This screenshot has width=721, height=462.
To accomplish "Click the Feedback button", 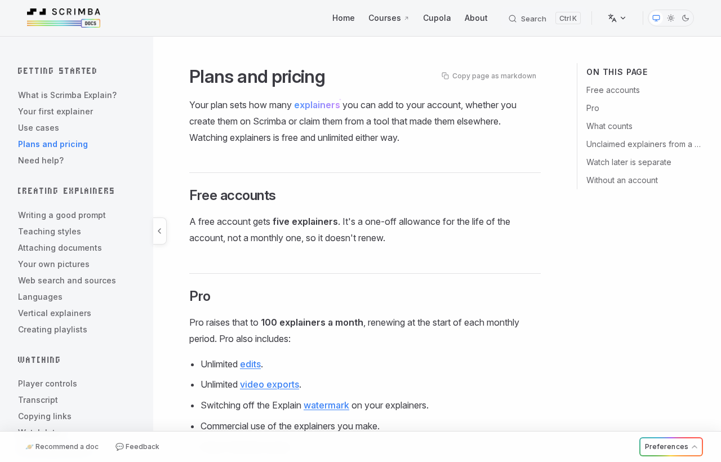I will pyautogui.click(x=137, y=447).
